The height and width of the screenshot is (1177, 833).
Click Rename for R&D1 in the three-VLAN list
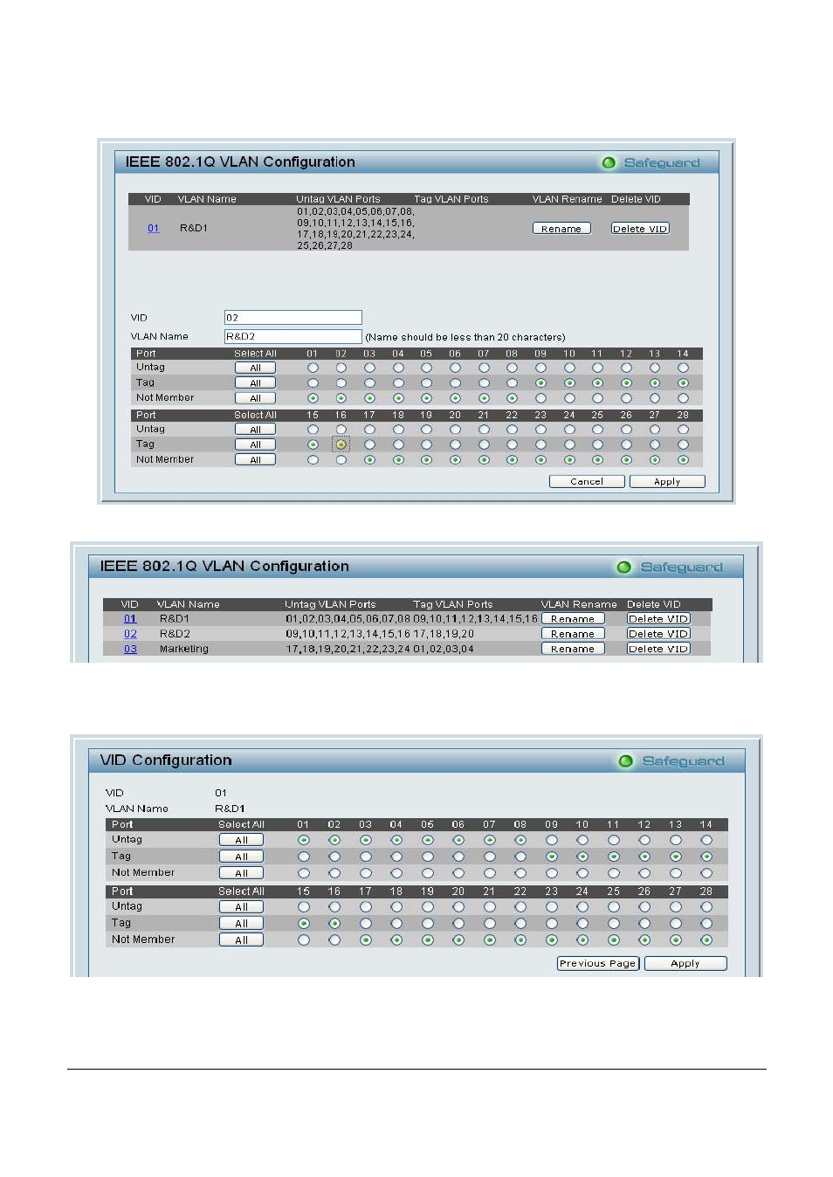tap(573, 619)
